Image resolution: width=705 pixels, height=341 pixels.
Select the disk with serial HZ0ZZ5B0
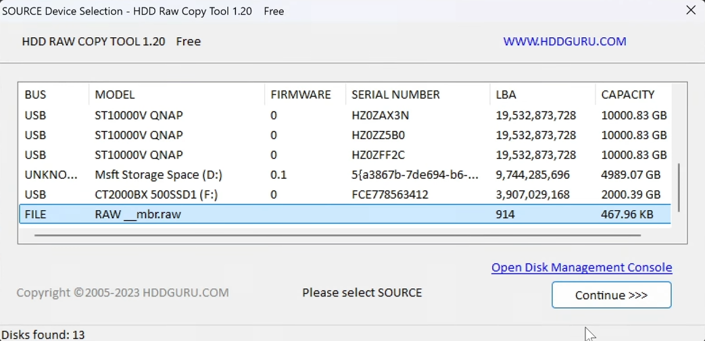click(345, 135)
